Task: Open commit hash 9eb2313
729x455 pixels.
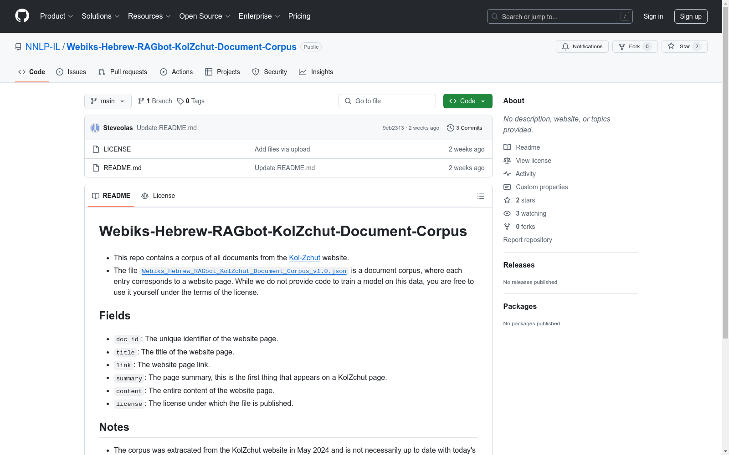Action: [x=393, y=128]
